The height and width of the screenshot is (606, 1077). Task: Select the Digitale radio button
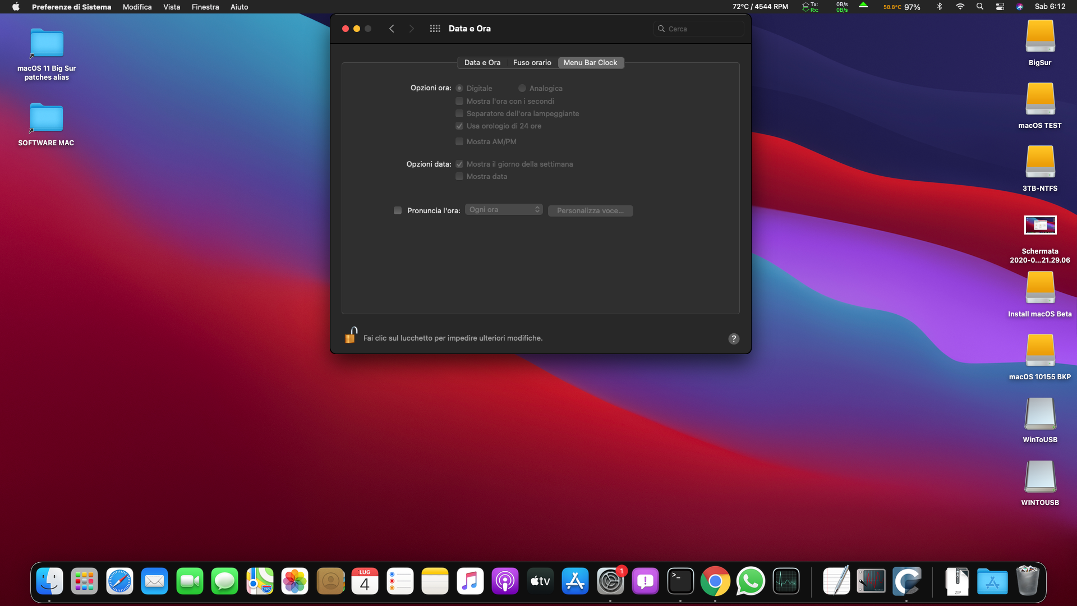click(459, 88)
